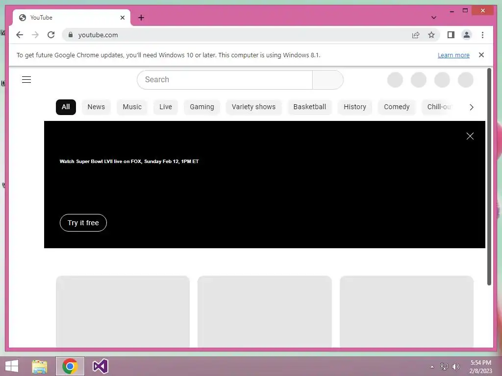This screenshot has height=376, width=502.
Task: Close the Super Bowl promo banner
Action: (470, 136)
